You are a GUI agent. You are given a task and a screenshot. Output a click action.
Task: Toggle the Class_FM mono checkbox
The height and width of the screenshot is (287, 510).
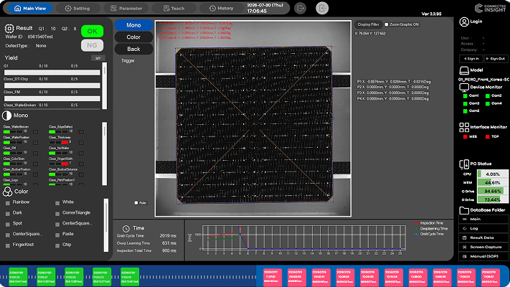pyautogui.click(x=35, y=154)
